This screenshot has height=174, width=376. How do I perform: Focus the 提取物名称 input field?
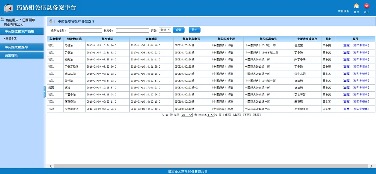(x=84, y=30)
